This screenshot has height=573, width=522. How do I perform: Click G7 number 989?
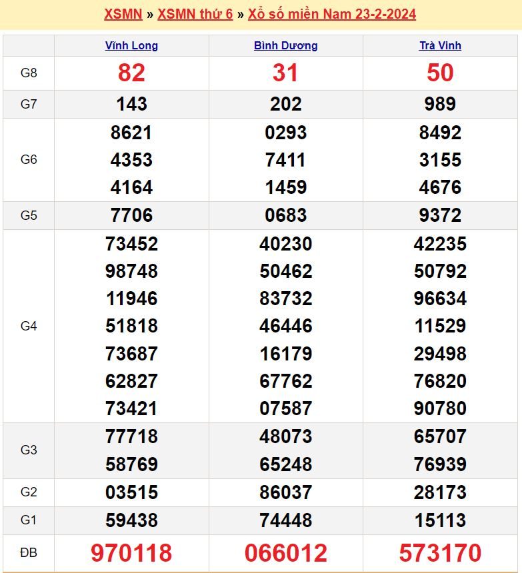(x=440, y=104)
